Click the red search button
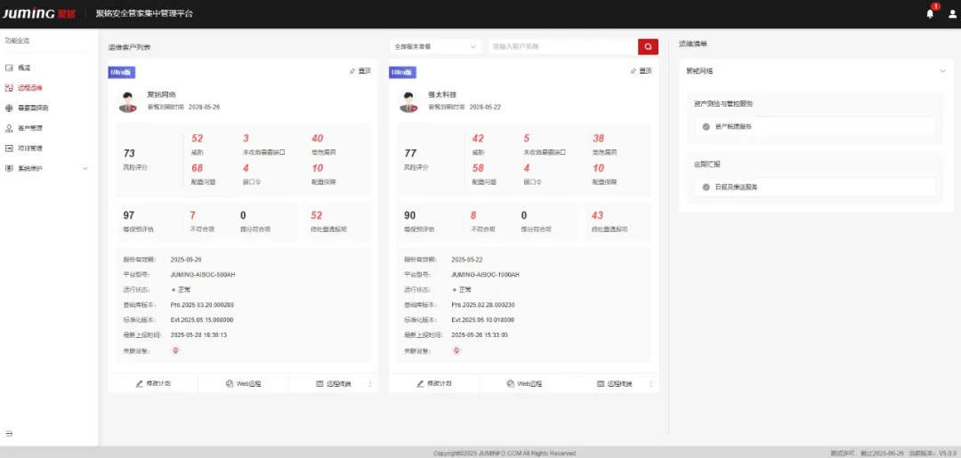Screen dimensions: 961x458 pyautogui.click(x=648, y=46)
